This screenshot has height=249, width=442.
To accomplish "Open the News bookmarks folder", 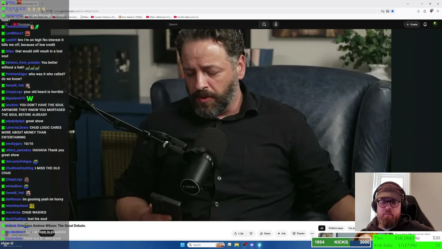I will 85,17.
